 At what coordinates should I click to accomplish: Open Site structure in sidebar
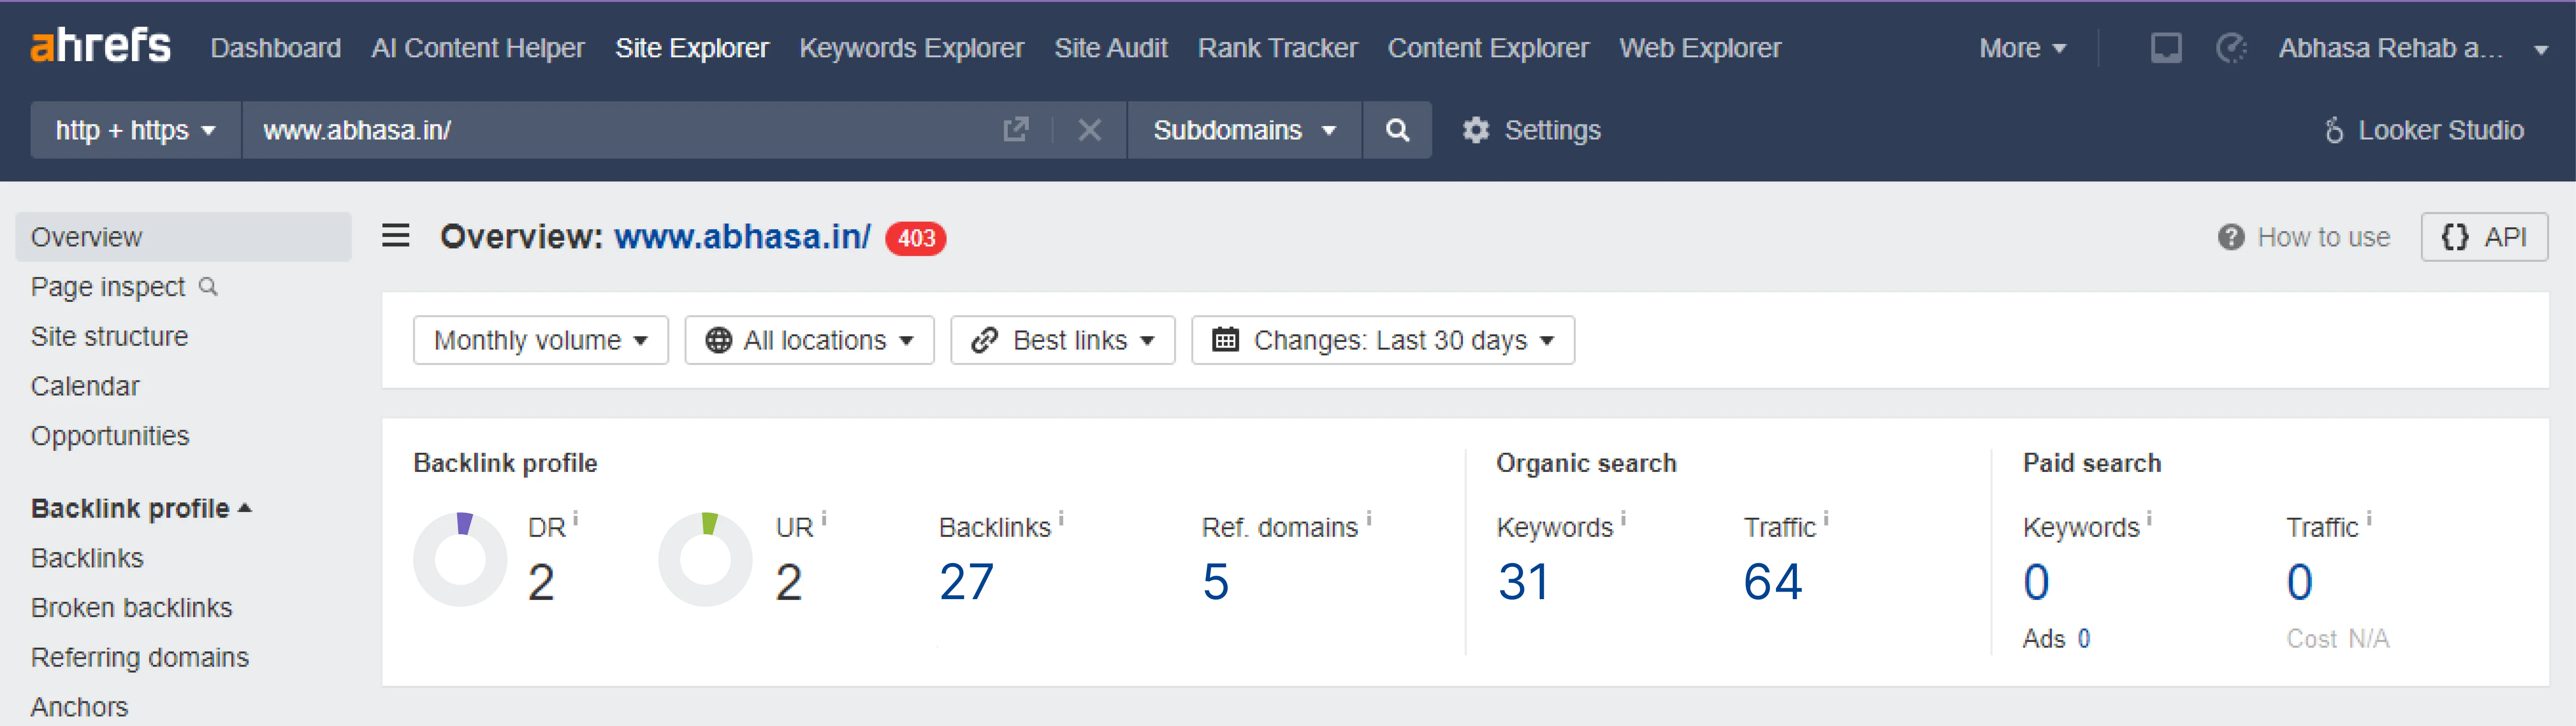coord(109,337)
